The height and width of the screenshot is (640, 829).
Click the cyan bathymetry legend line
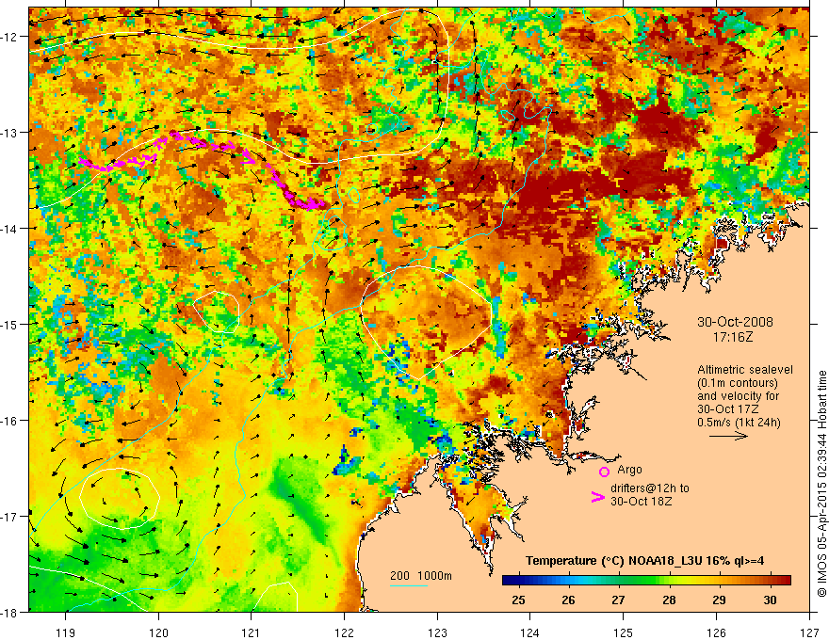click(x=409, y=585)
